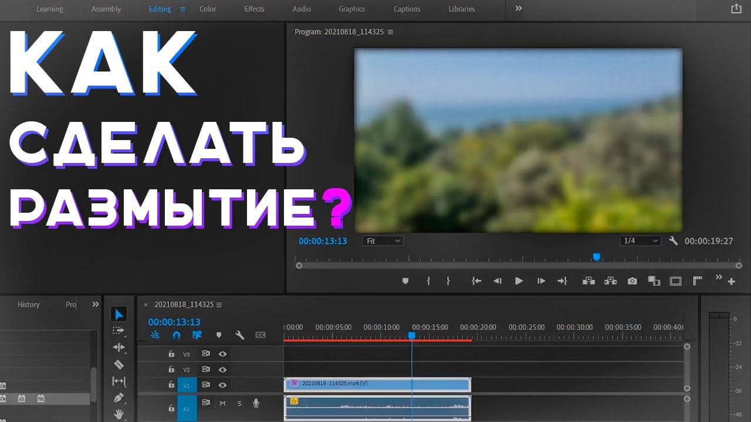Viewport: 751px width, 422px height.
Task: Hide the V1 track output
Action: pos(222,385)
